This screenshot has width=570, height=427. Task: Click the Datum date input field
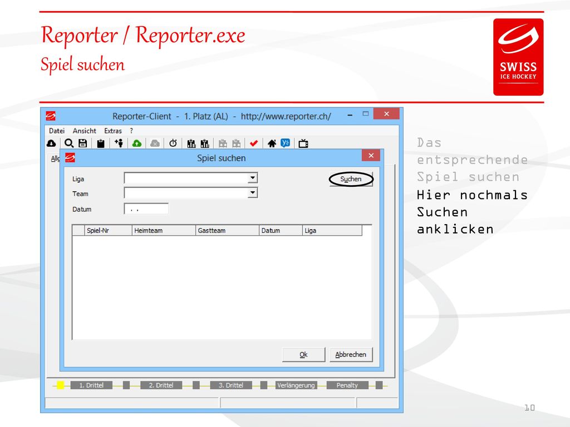pyautogui.click(x=146, y=209)
